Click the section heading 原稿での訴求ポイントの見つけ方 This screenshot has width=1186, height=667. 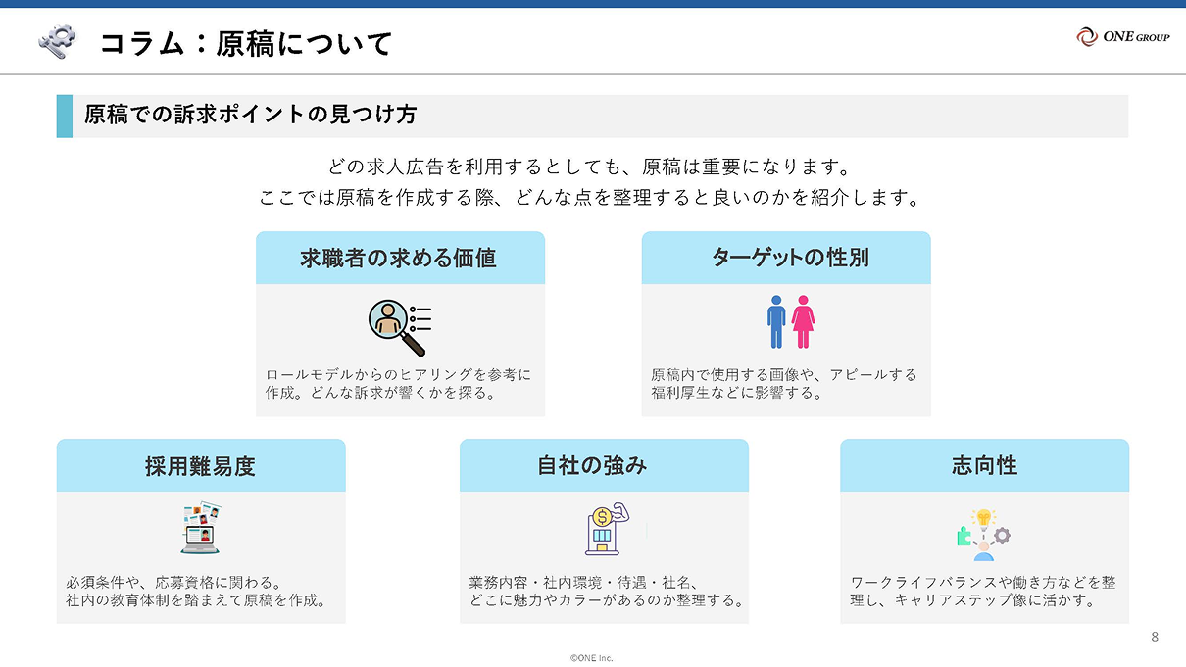pos(250,115)
